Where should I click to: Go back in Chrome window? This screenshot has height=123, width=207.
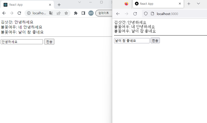4,13
